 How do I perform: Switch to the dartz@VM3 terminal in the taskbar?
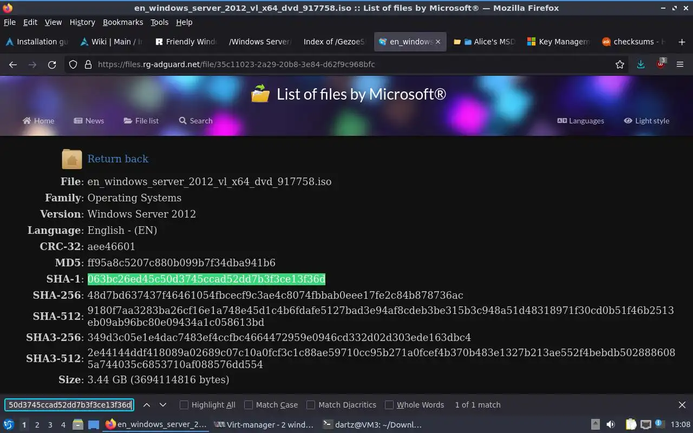click(372, 425)
